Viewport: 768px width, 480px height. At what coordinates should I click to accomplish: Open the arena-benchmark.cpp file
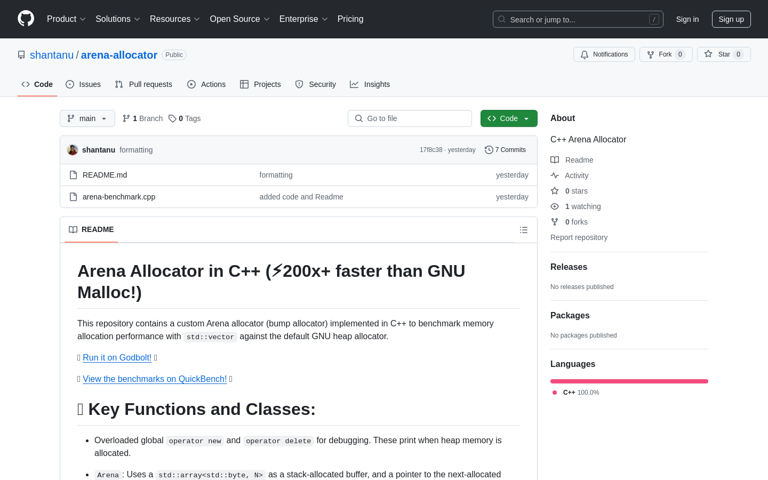pos(119,197)
